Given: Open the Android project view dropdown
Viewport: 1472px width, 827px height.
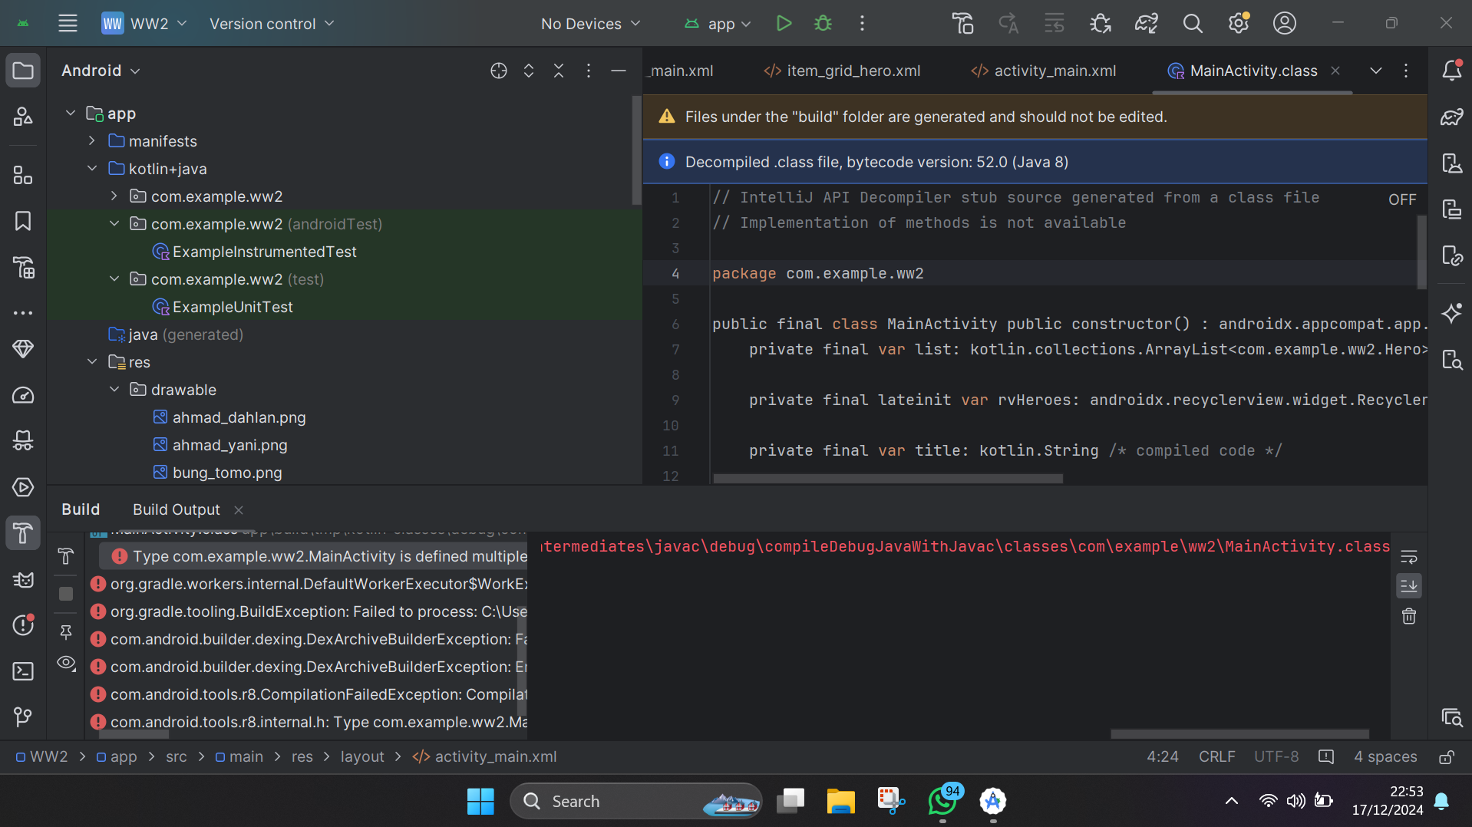Looking at the screenshot, I should pos(101,71).
